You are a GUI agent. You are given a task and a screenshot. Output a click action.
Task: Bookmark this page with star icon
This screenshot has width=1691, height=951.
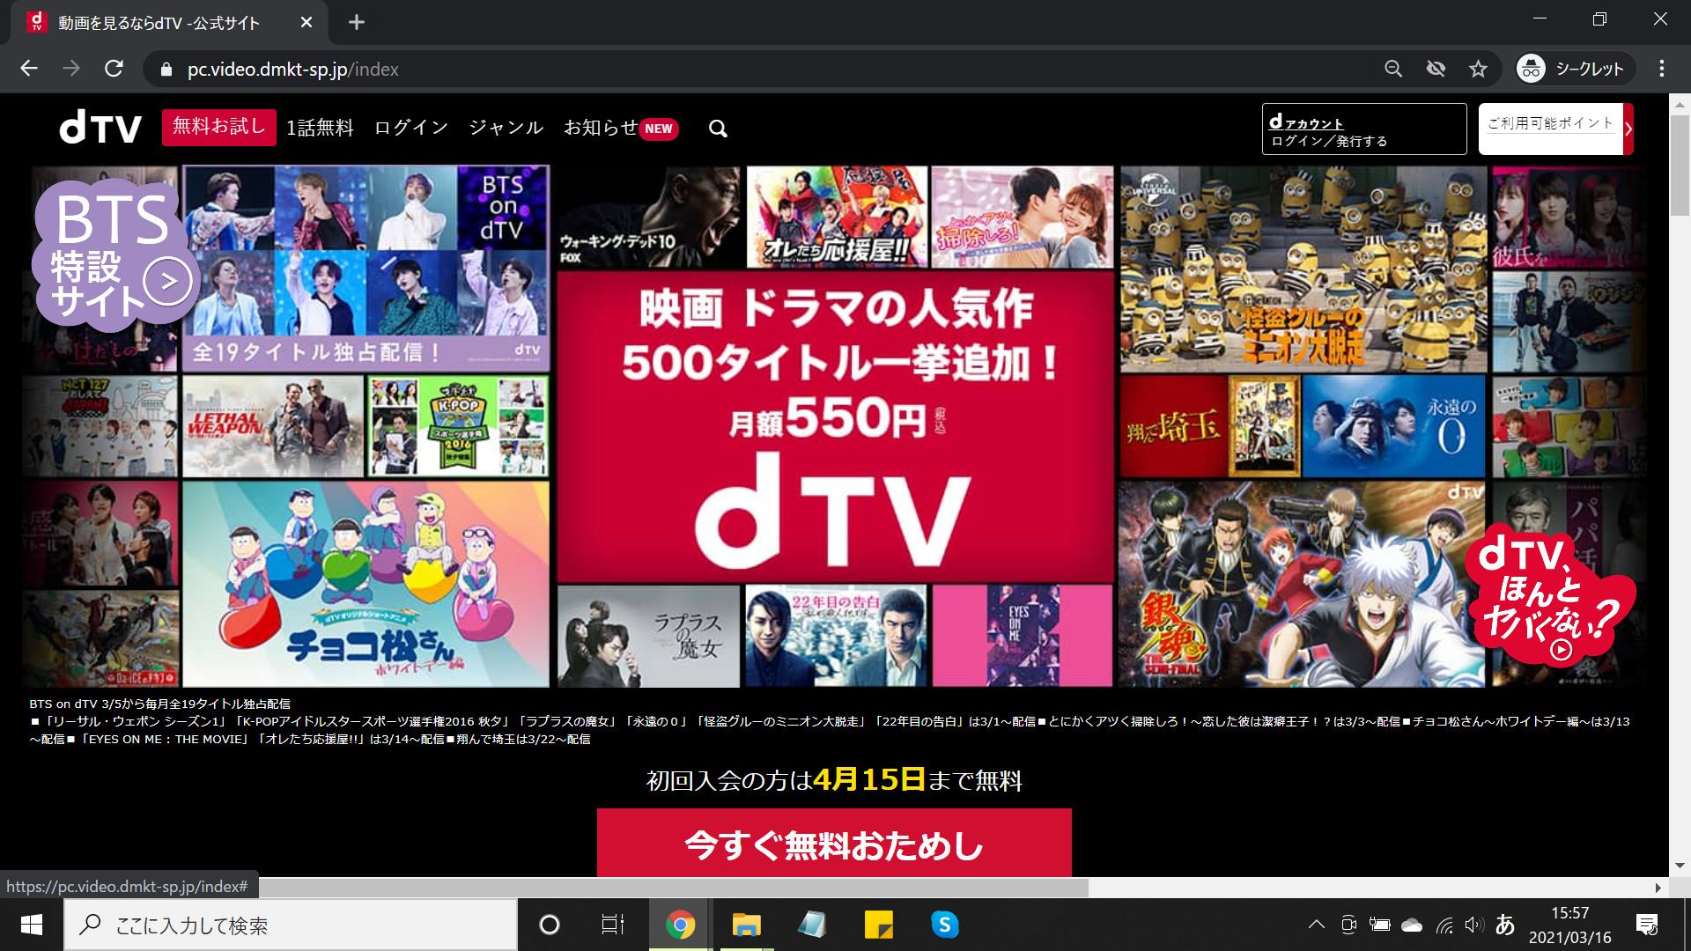pyautogui.click(x=1478, y=69)
